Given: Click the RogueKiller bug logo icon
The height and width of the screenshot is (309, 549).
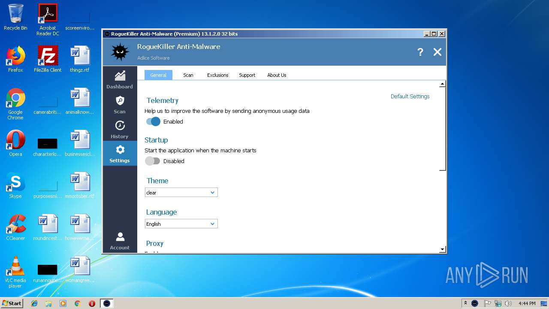Looking at the screenshot, I should click(x=120, y=52).
